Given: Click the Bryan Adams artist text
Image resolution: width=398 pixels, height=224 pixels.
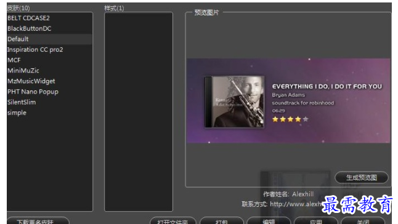Looking at the screenshot, I should pos(288,95).
